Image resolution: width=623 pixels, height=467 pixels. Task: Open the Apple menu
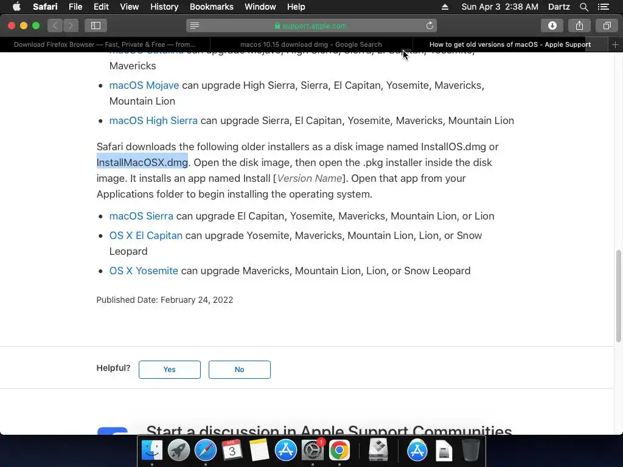[x=16, y=7]
